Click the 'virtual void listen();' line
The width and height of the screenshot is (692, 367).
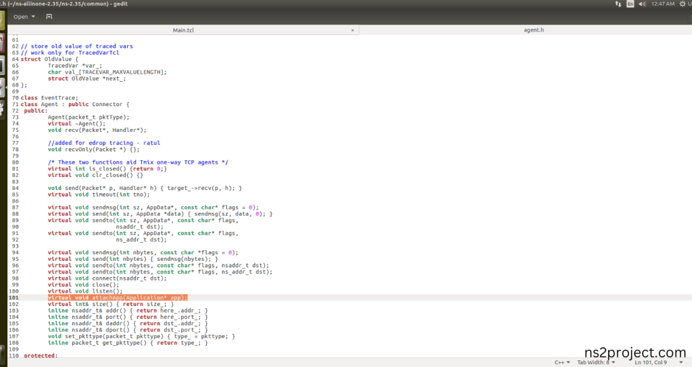point(85,291)
